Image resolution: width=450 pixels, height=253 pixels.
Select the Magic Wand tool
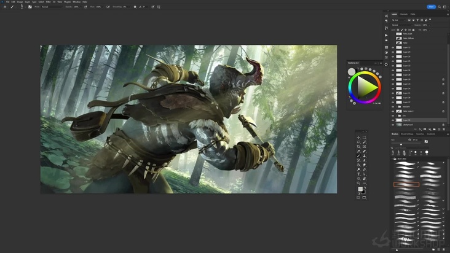364,142
